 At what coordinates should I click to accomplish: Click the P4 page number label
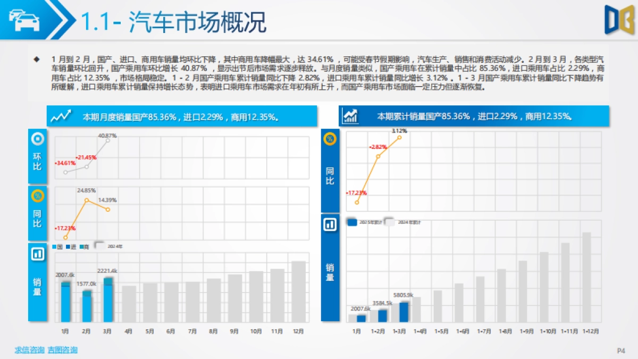620,350
